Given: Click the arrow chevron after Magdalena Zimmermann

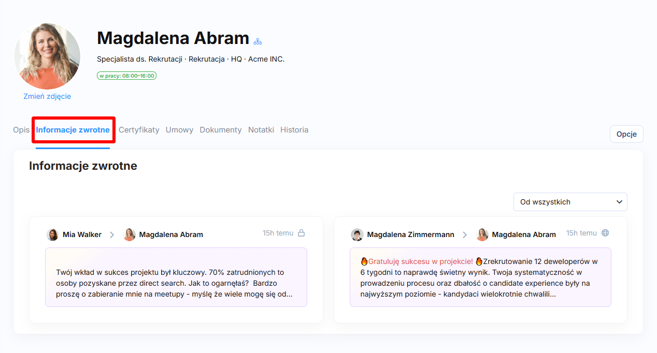Looking at the screenshot, I should [x=465, y=234].
